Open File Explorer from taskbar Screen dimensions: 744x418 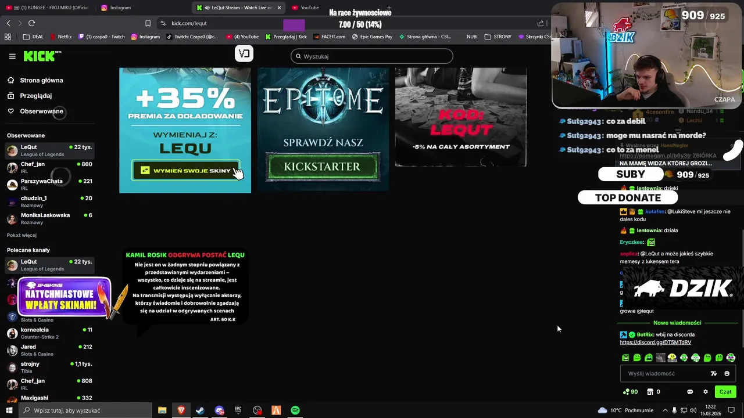point(162,410)
